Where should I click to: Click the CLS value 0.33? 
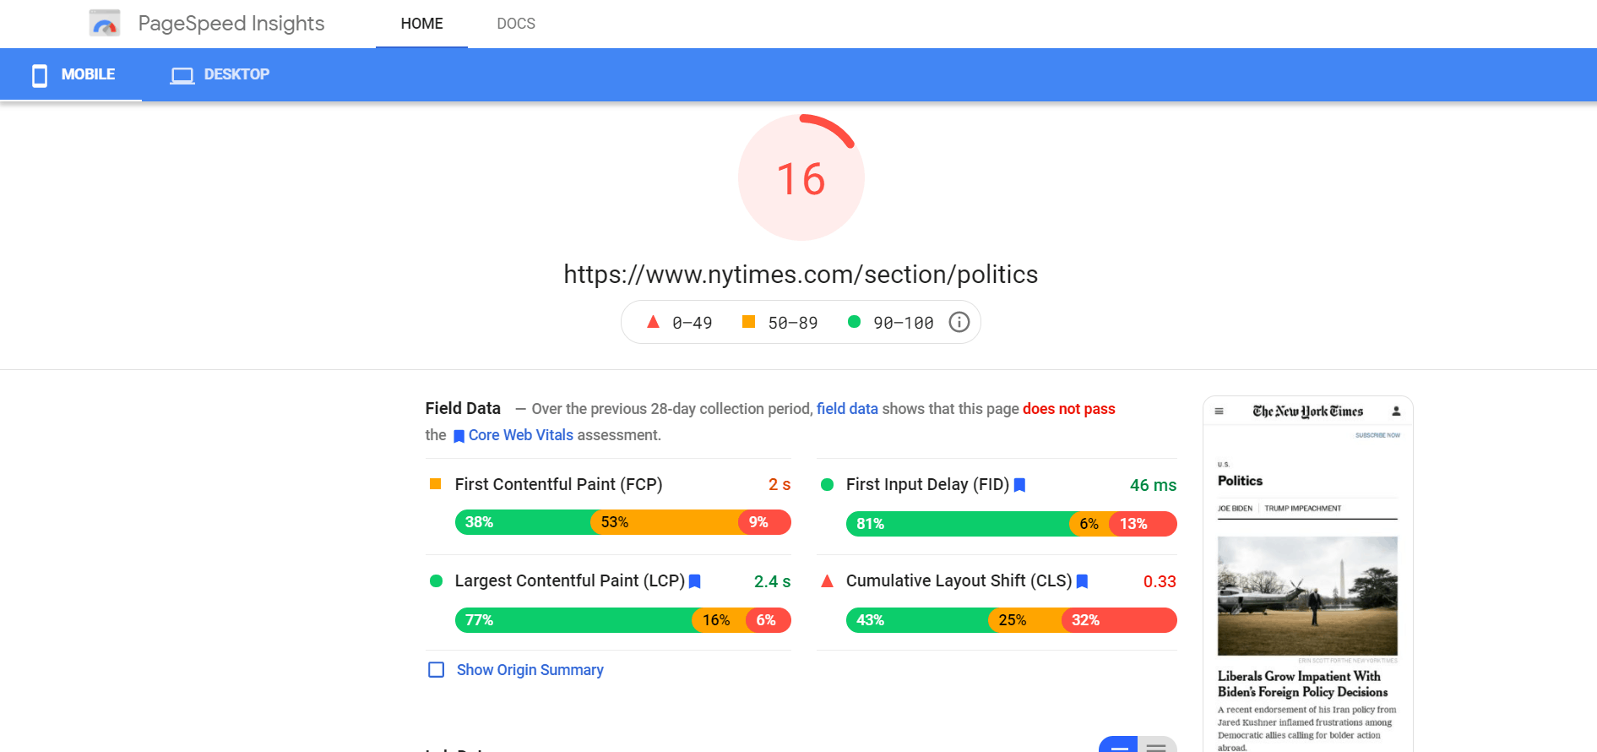(x=1160, y=581)
